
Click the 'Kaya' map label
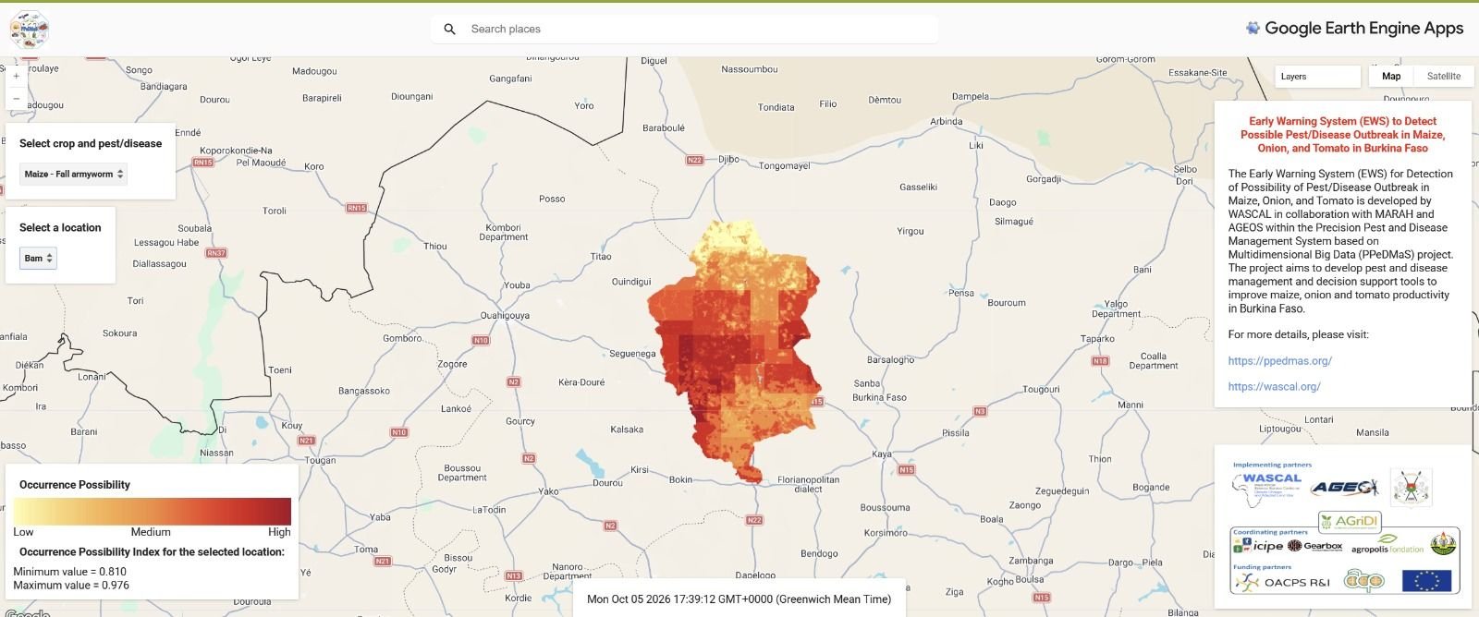(x=882, y=454)
